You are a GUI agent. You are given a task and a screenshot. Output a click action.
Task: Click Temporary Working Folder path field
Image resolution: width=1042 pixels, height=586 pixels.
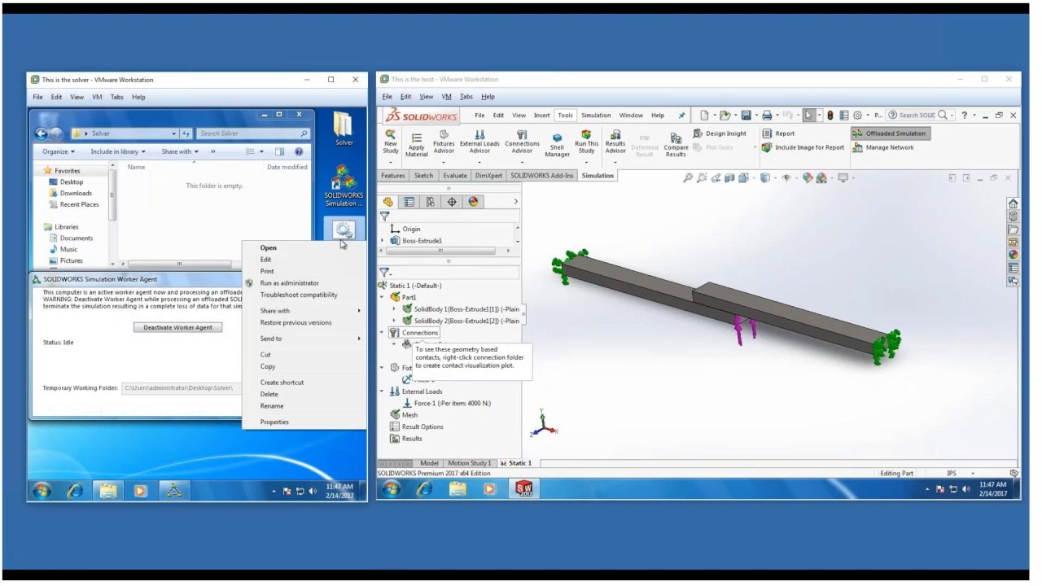click(x=181, y=388)
